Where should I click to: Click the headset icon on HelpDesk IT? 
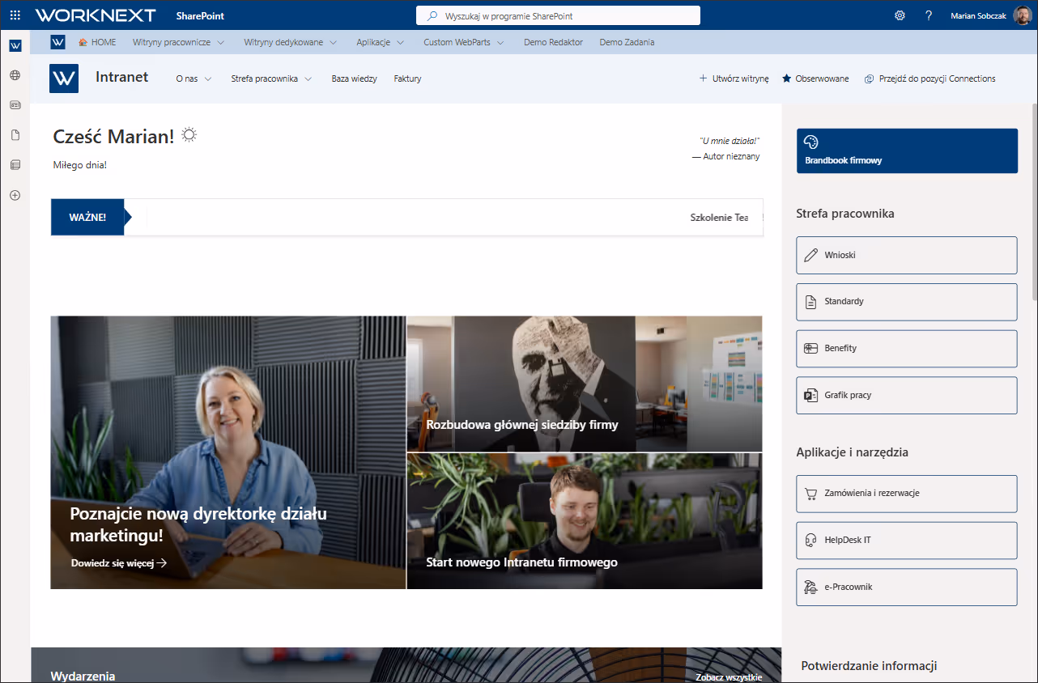pos(811,541)
